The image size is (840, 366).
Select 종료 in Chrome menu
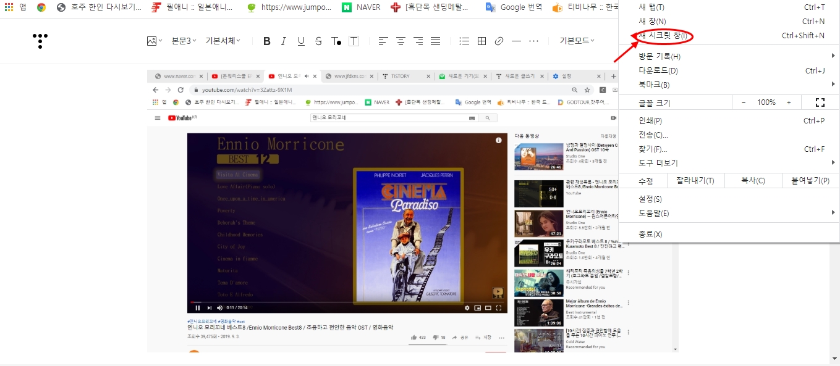[x=729, y=234]
